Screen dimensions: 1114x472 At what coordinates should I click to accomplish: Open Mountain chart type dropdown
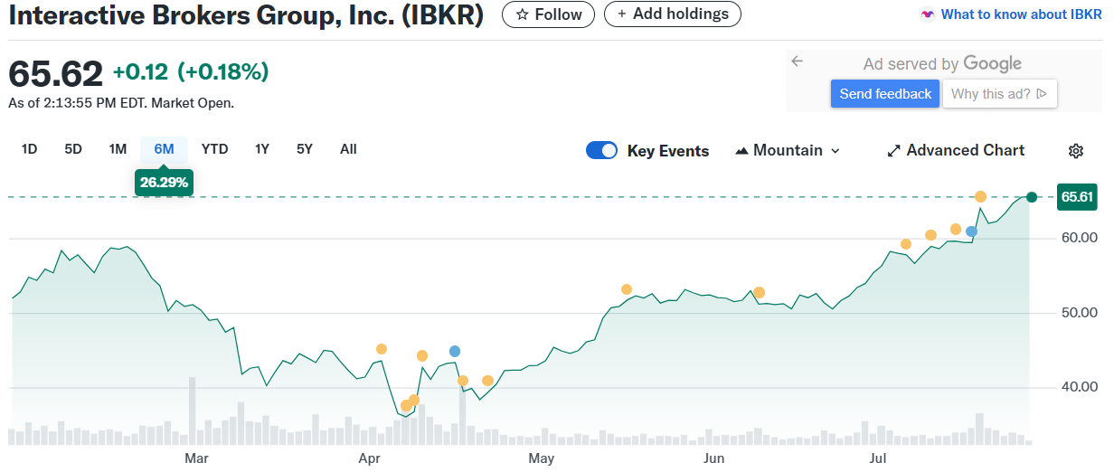pos(788,151)
